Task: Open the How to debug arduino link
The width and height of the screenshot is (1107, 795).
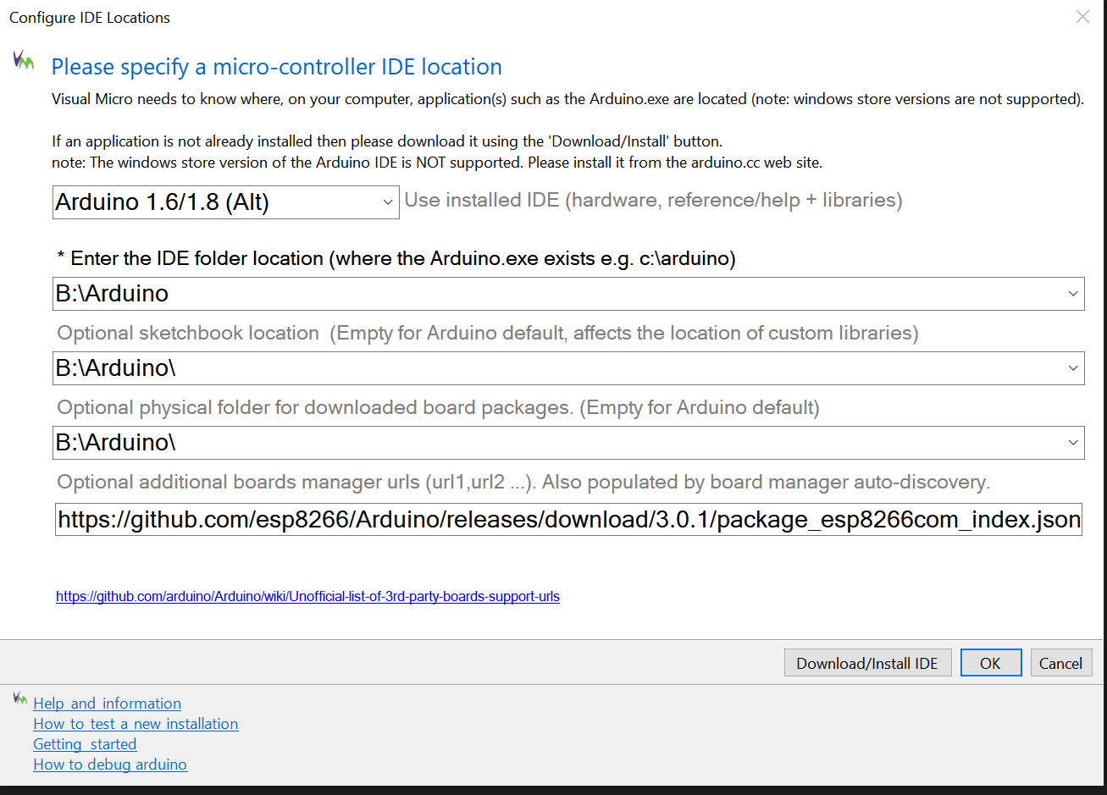Action: point(110,765)
